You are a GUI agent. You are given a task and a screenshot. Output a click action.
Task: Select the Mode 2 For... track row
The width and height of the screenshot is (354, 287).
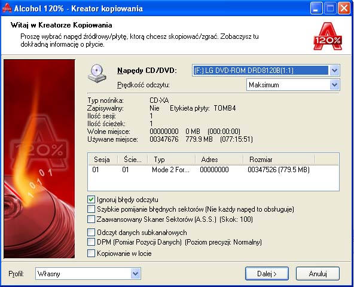213,170
